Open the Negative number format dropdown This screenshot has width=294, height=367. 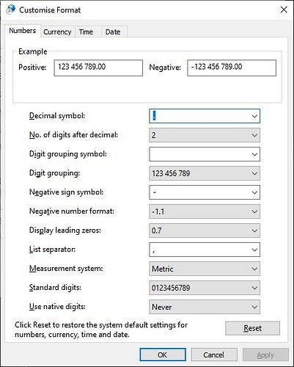click(205, 211)
